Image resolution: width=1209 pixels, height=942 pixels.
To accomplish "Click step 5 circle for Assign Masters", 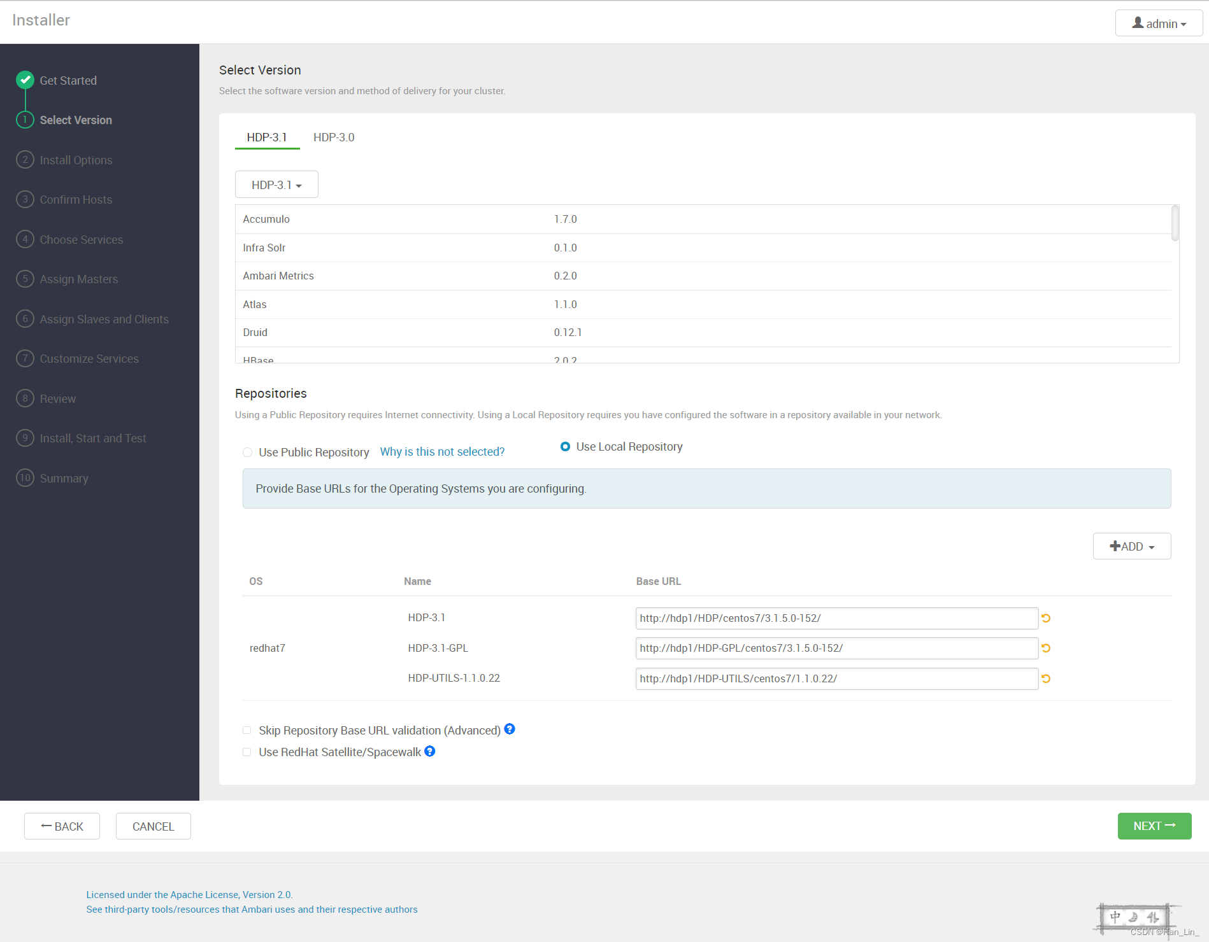I will pos(25,279).
